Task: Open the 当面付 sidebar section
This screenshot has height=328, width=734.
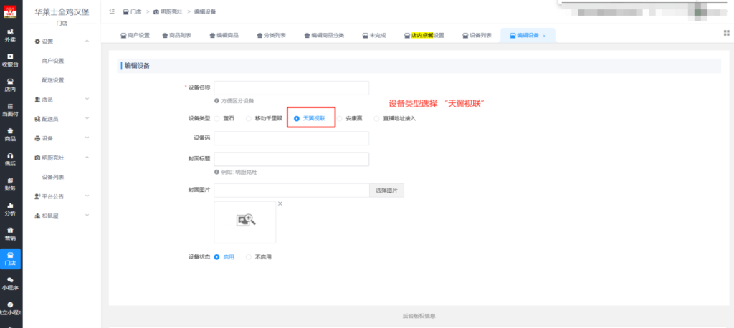Action: tap(10, 110)
